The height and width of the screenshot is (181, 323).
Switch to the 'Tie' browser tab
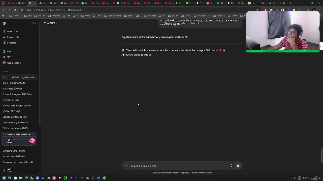pyautogui.click(x=283, y=3)
